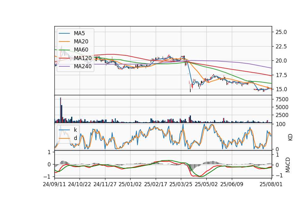Click the 24/09/11 date axis label

[54, 184]
